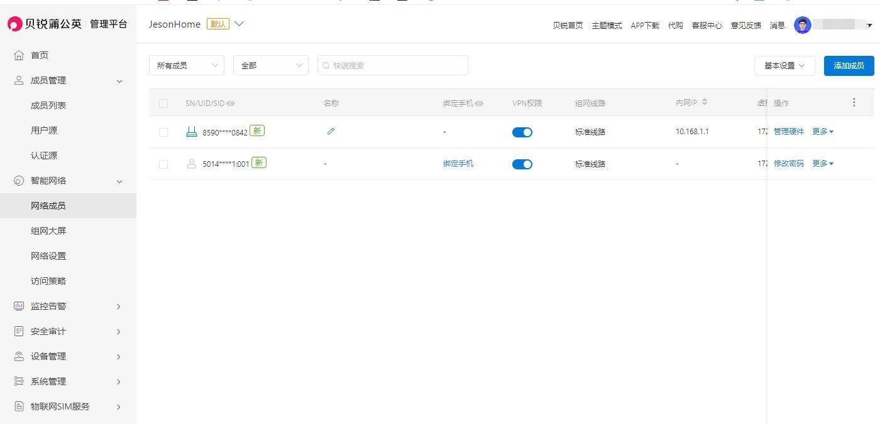
Task: Open 成员列表 page
Action: click(48, 105)
